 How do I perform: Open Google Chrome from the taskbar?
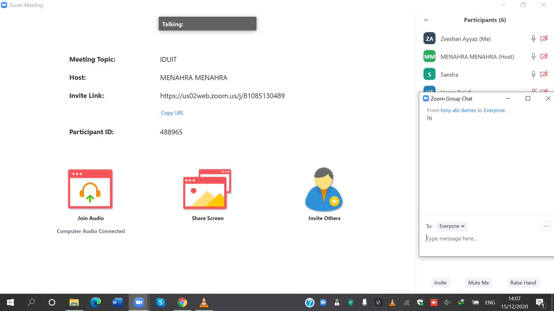coord(182,303)
